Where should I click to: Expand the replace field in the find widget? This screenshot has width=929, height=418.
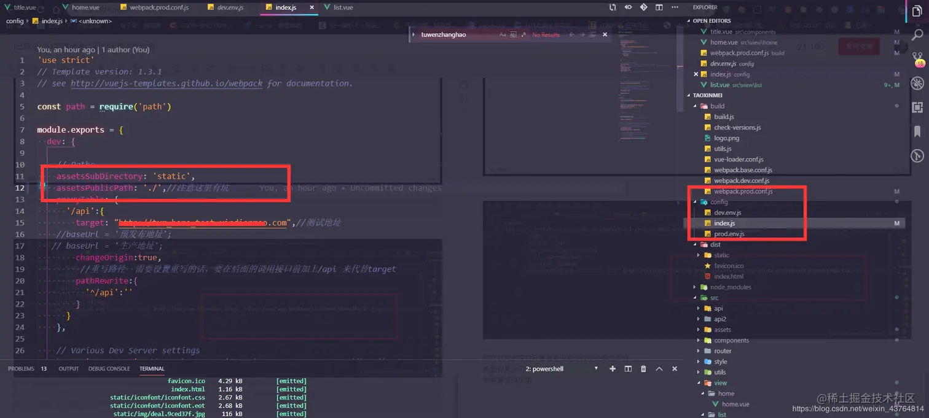[415, 35]
